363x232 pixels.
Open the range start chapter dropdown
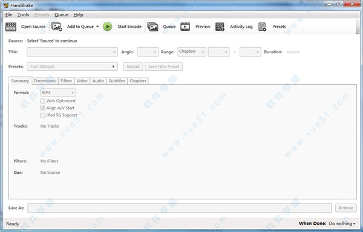click(218, 52)
